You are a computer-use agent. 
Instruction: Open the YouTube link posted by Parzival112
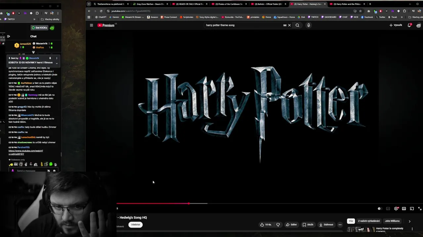point(26,152)
